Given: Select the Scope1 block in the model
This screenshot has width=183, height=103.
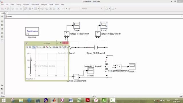Looking at the screenshot, I should coord(104,25).
